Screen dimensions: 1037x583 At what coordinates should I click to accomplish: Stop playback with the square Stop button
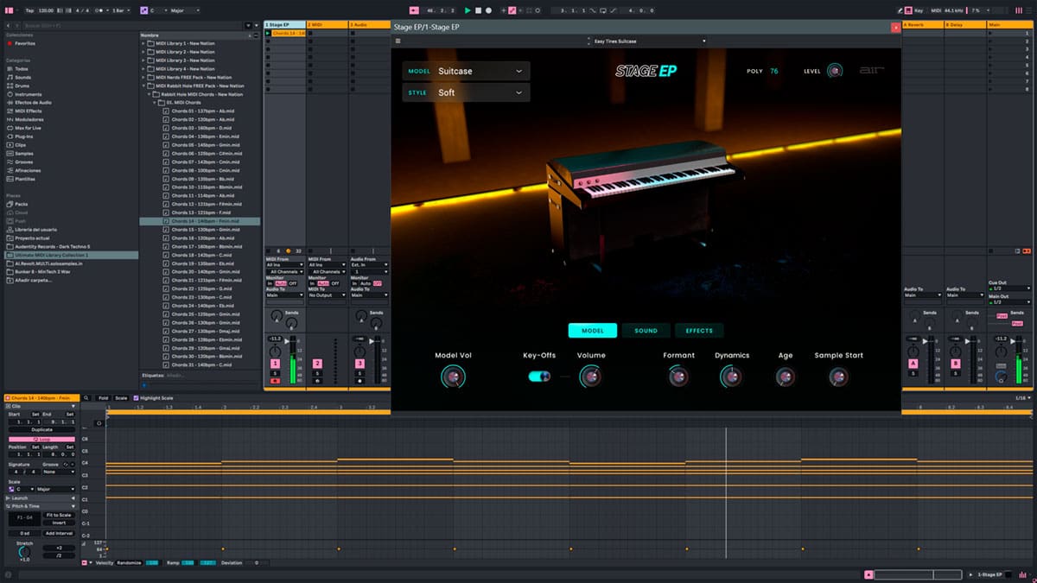[478, 10]
